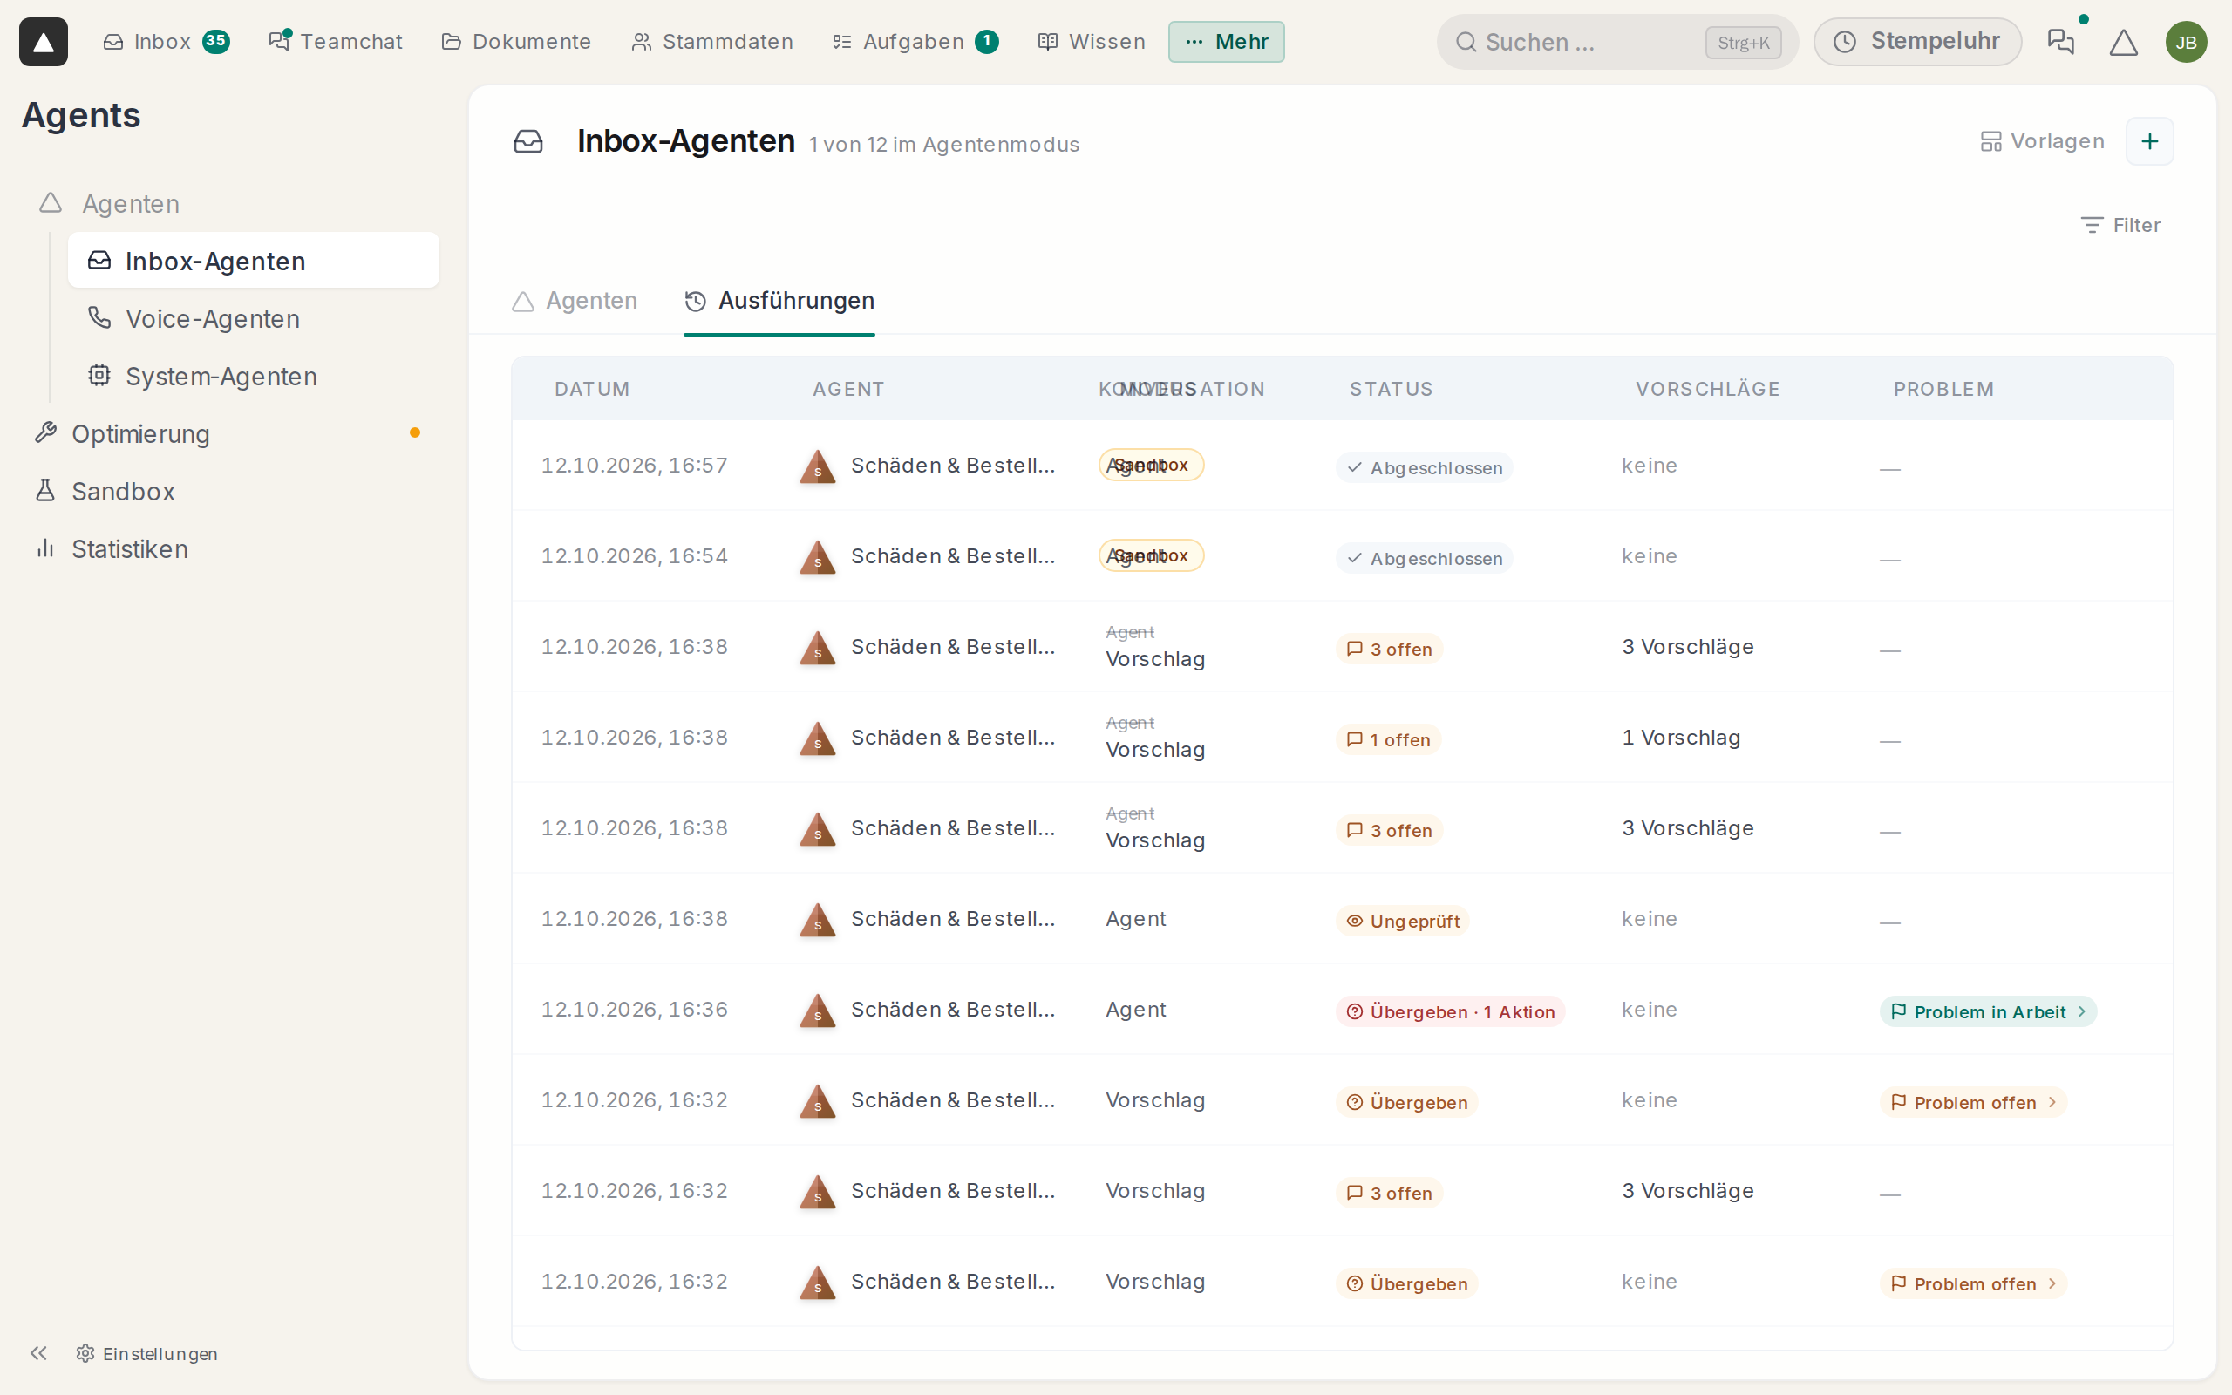
Task: Open Einstellungen at the bottom of the sidebar
Action: 147,1353
